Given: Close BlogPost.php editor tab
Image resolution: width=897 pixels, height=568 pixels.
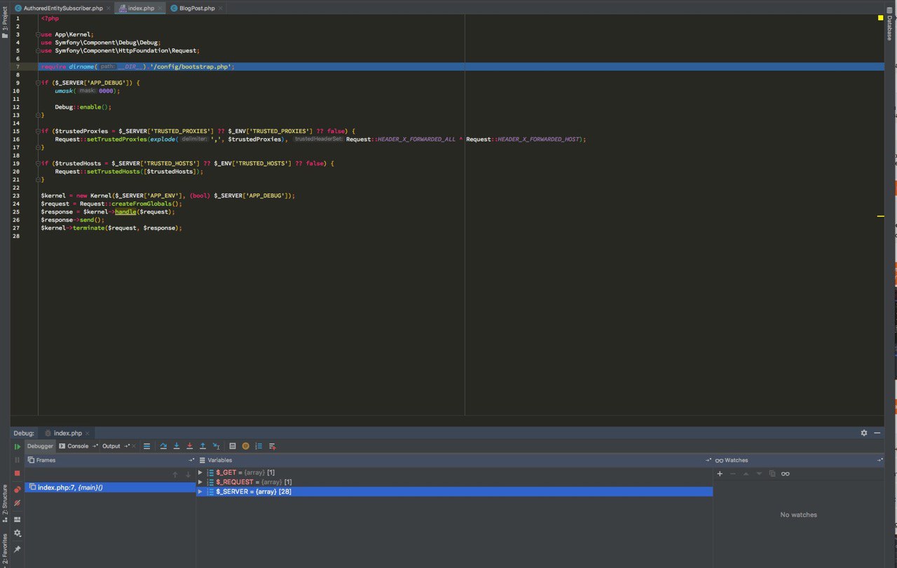Looking at the screenshot, I should 220,8.
